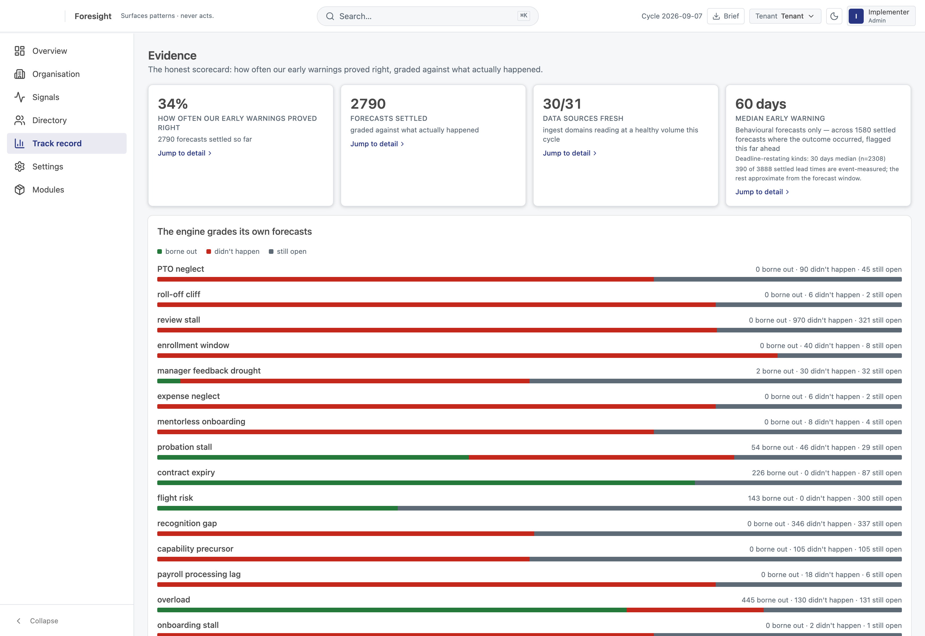Jump to detail under 34% card
Image resolution: width=925 pixels, height=636 pixels.
click(x=184, y=153)
